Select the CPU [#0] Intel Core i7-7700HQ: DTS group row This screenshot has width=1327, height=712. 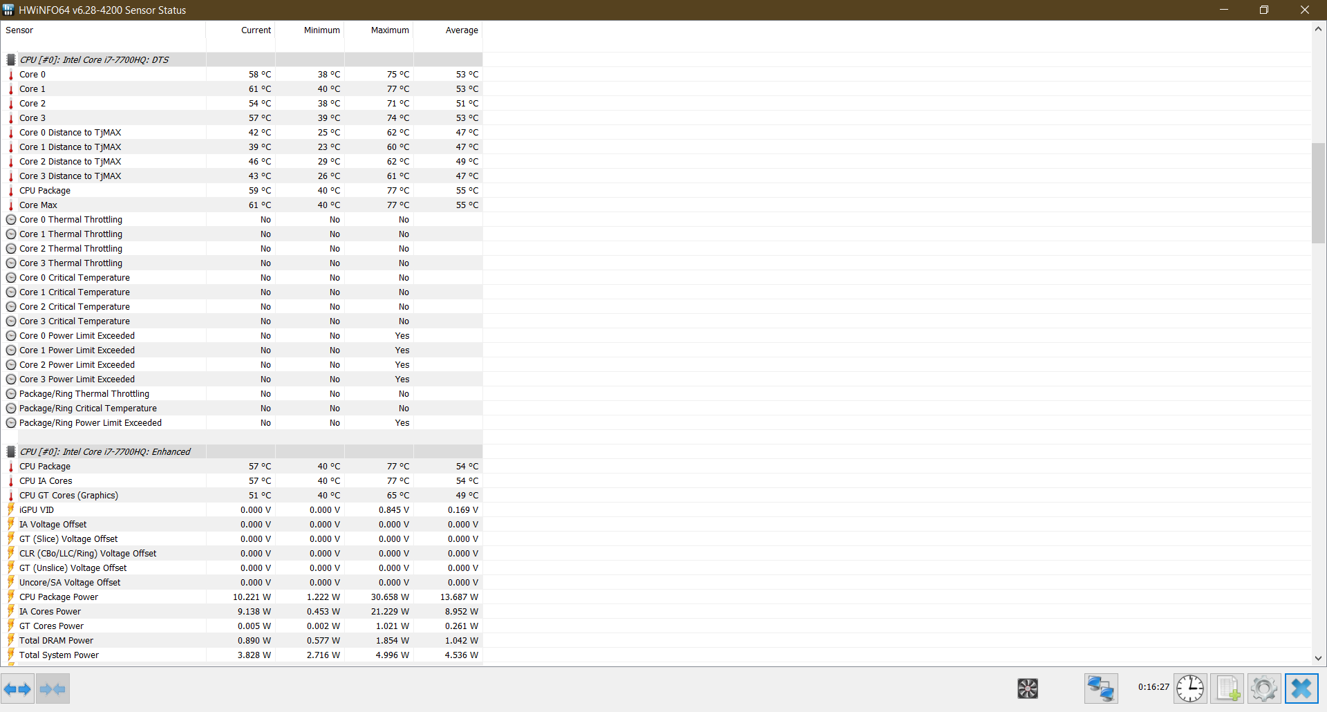tap(242, 60)
